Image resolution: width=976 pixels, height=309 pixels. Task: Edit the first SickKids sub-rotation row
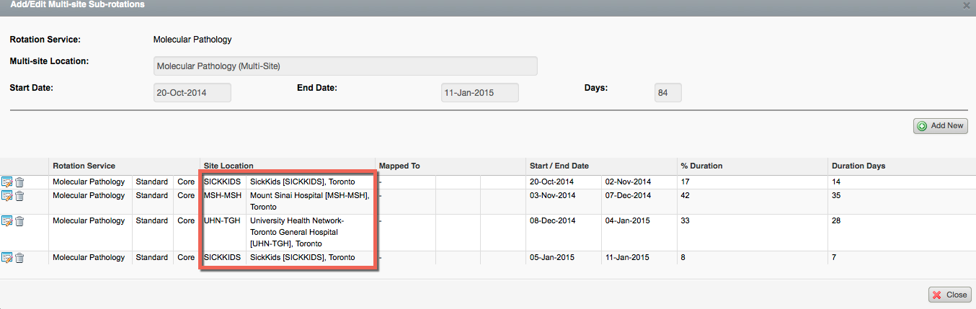tap(7, 182)
